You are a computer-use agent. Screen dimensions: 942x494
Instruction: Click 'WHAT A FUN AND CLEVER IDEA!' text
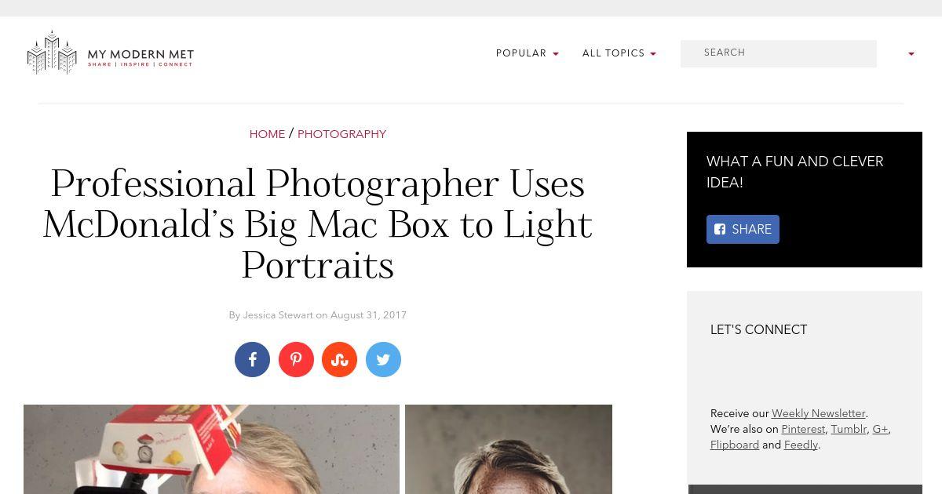795,172
